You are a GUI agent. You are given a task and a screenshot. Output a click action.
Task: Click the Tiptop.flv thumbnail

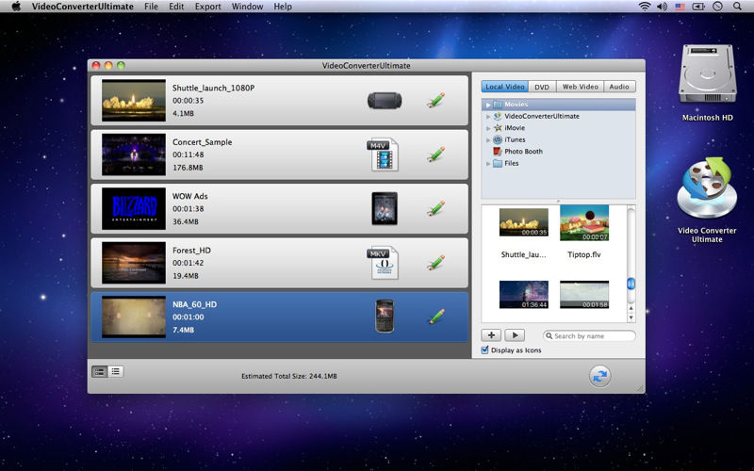[584, 222]
